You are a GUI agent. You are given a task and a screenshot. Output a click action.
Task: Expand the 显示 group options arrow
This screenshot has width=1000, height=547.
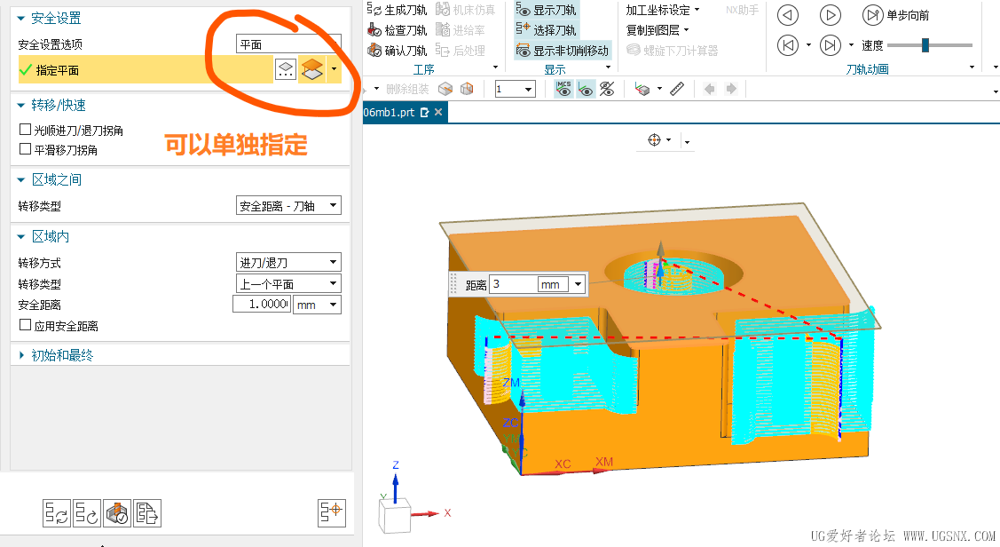click(x=608, y=67)
